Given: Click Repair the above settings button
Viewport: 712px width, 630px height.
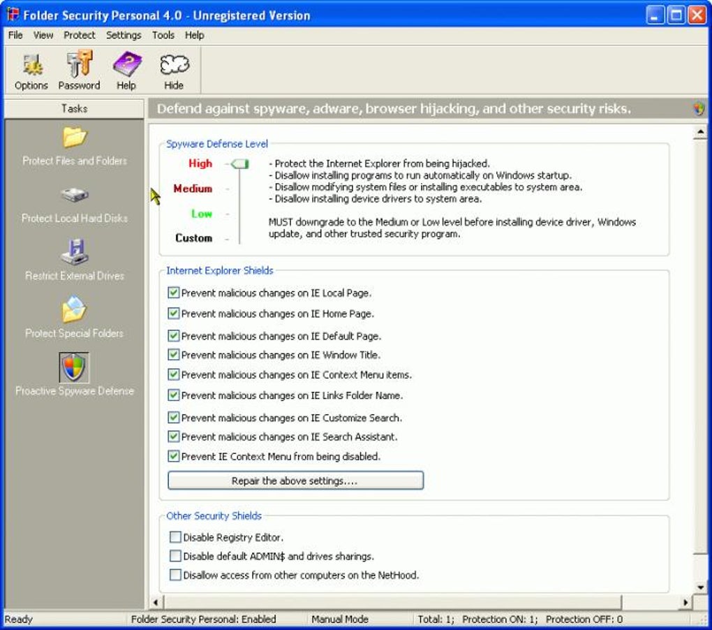Looking at the screenshot, I should [x=295, y=481].
